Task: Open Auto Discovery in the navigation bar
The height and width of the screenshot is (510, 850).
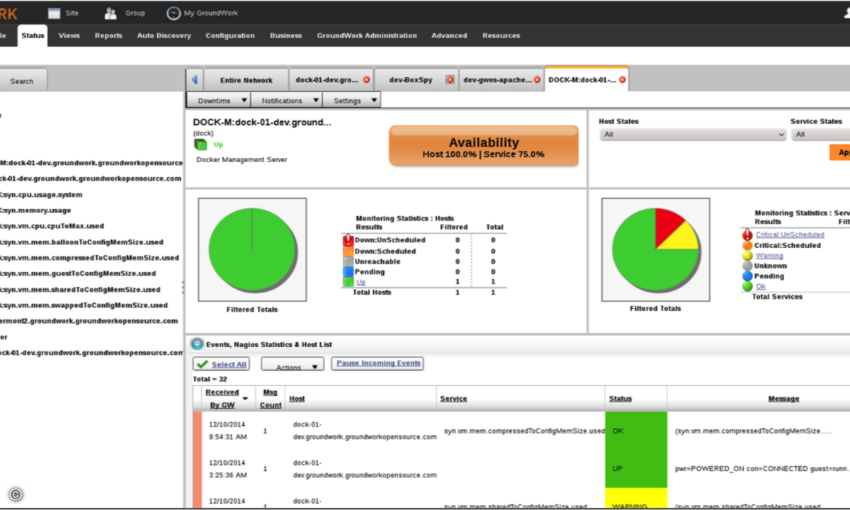Action: click(164, 35)
